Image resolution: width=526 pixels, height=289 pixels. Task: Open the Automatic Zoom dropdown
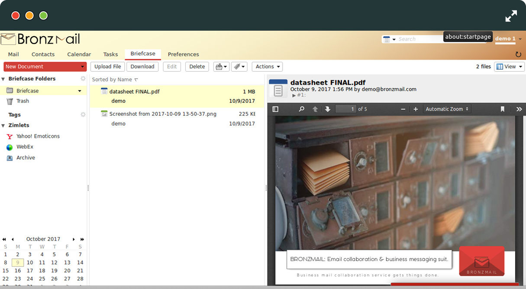pos(447,109)
